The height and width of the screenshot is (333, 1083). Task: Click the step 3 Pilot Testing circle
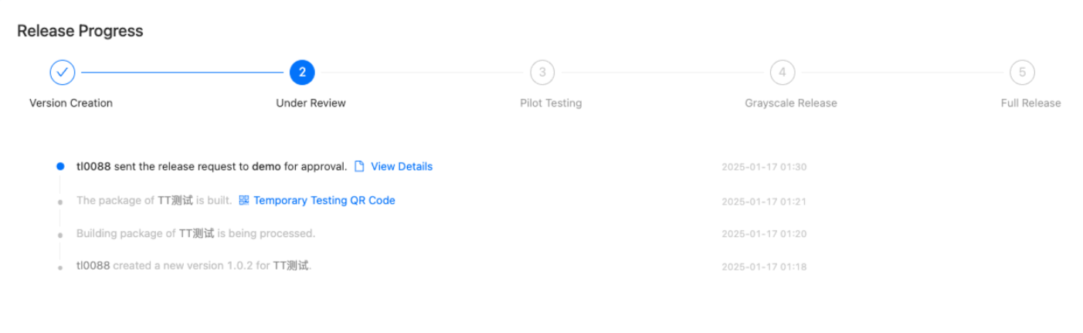click(x=542, y=73)
